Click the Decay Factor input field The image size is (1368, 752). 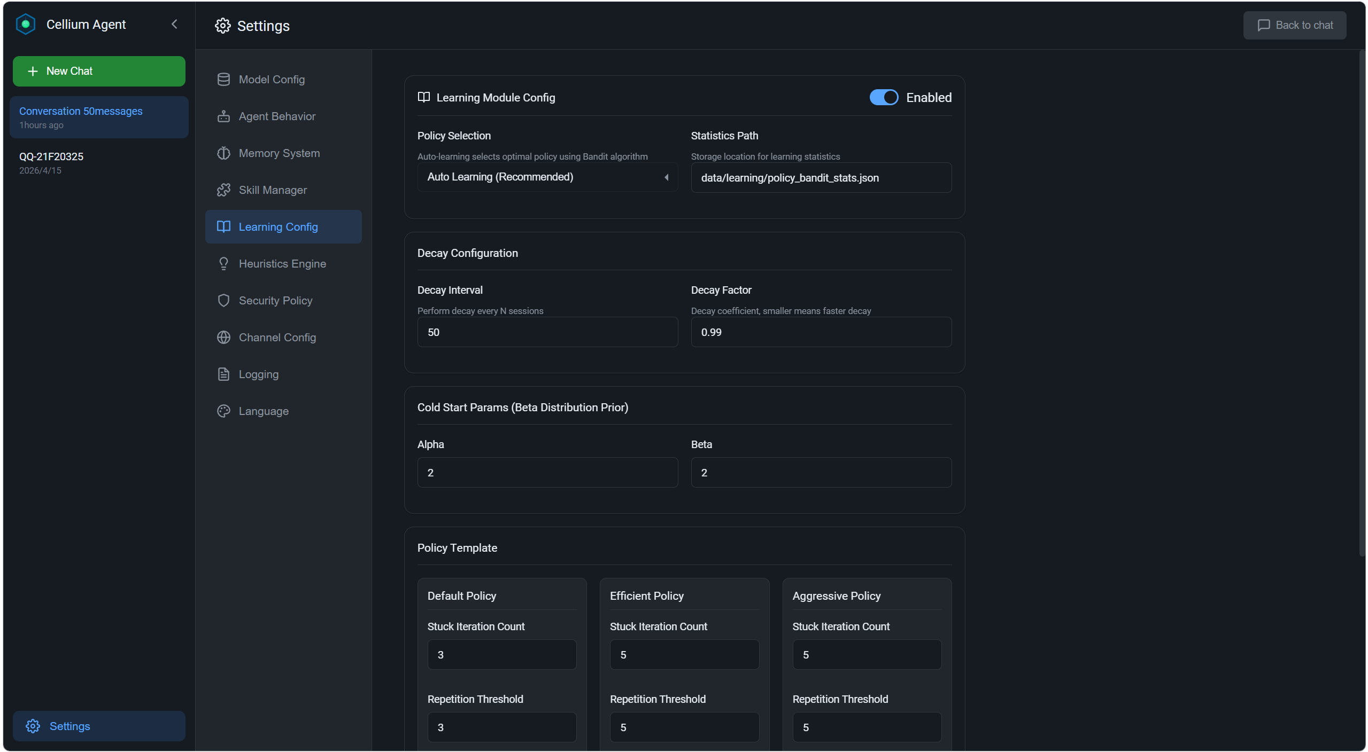click(x=821, y=332)
